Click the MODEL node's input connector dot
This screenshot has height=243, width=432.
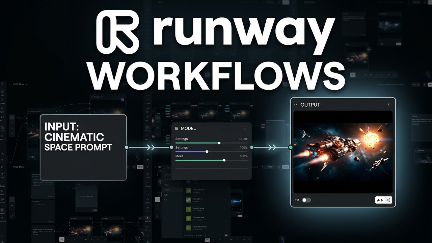tap(171, 147)
